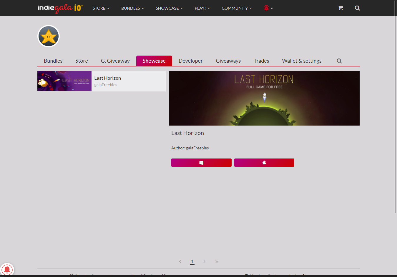Viewport: 397px width, 277px height.
Task: Expand the STORE dropdown menu
Action: click(101, 8)
